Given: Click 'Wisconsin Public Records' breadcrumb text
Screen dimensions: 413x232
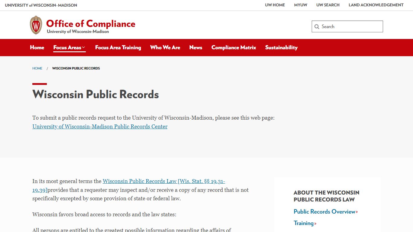Looking at the screenshot, I should pyautogui.click(x=76, y=68).
